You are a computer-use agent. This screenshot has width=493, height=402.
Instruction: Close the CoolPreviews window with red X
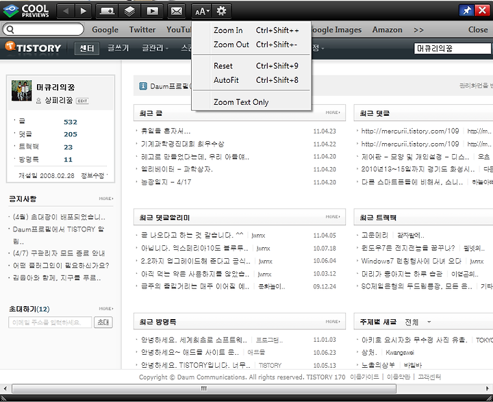tap(482, 10)
